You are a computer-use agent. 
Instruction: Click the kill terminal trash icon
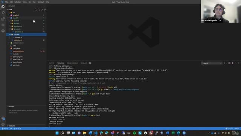point(233,63)
